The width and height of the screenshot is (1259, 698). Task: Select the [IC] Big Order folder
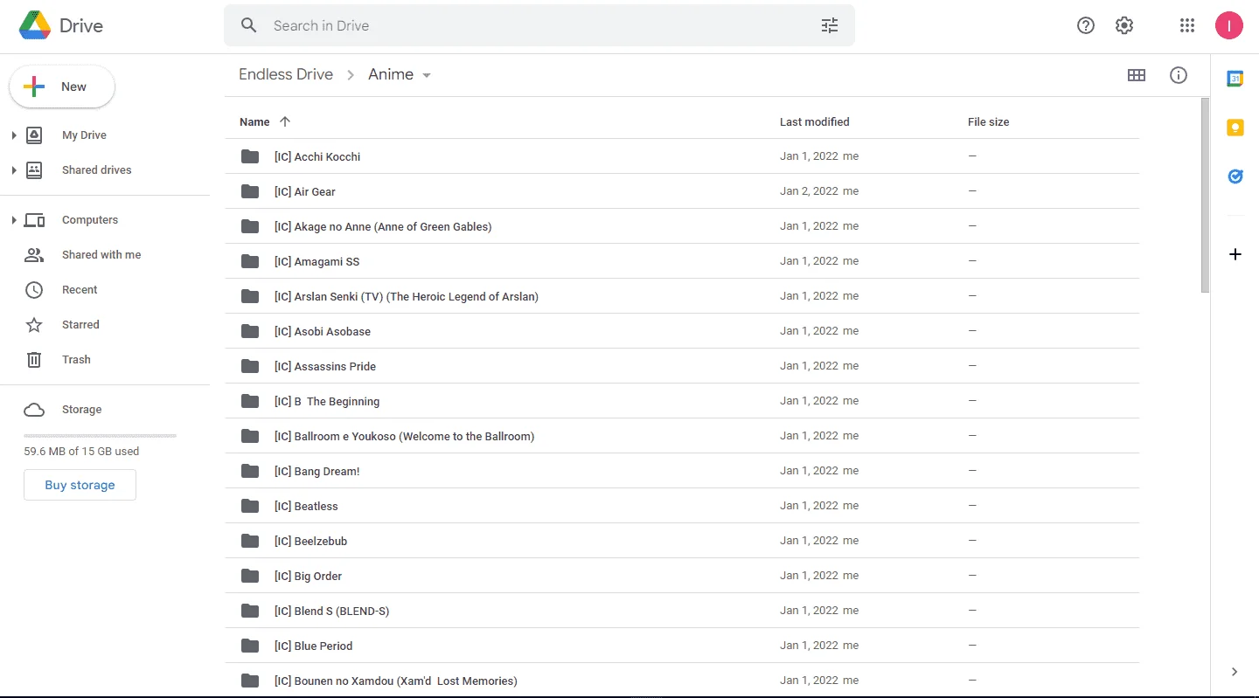click(682, 576)
